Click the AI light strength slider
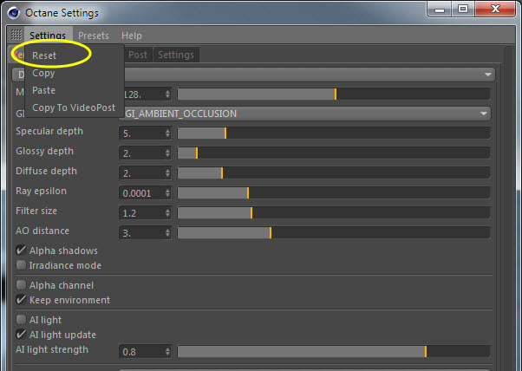The height and width of the screenshot is (371, 522). (x=334, y=351)
